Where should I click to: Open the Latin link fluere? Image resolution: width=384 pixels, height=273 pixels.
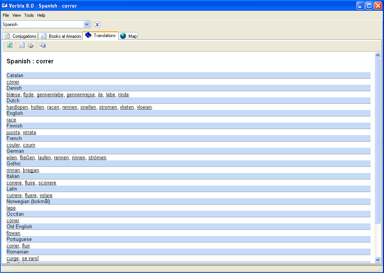tap(31, 195)
